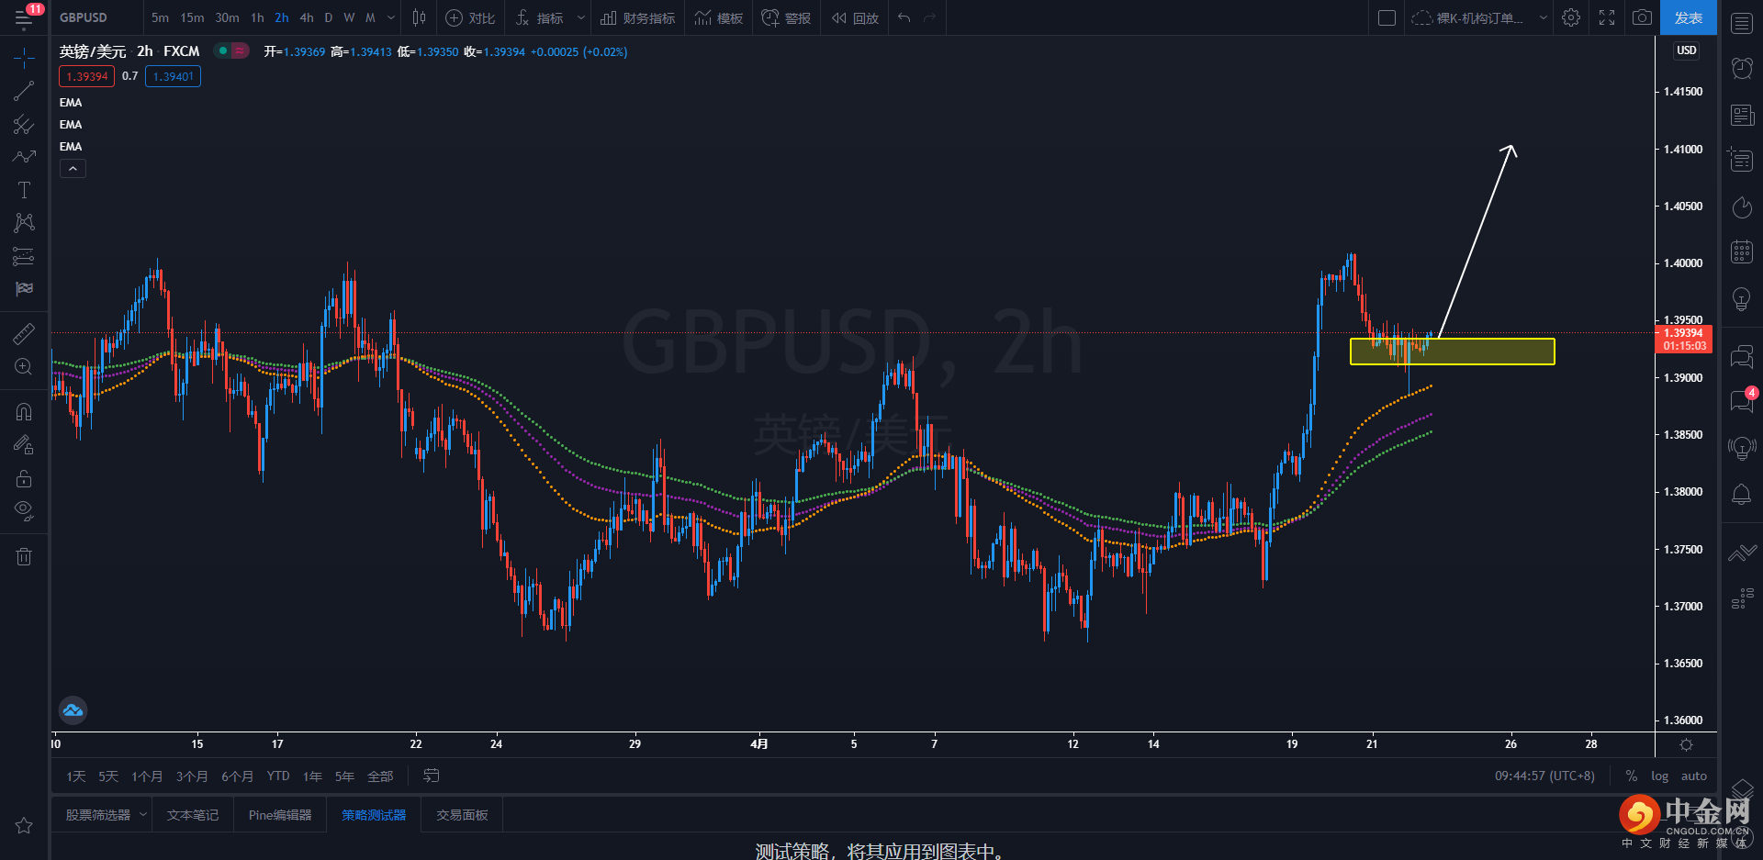1763x860 pixels.
Task: Open chart layout name dropdown
Action: (x=1544, y=17)
